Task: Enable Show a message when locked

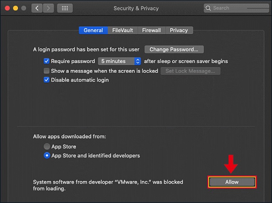Action: pyautogui.click(x=47, y=71)
